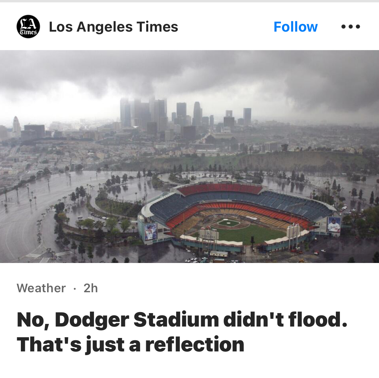This screenshot has width=379, height=378.
Task: Click the 2h timestamp
Action: [x=91, y=288]
